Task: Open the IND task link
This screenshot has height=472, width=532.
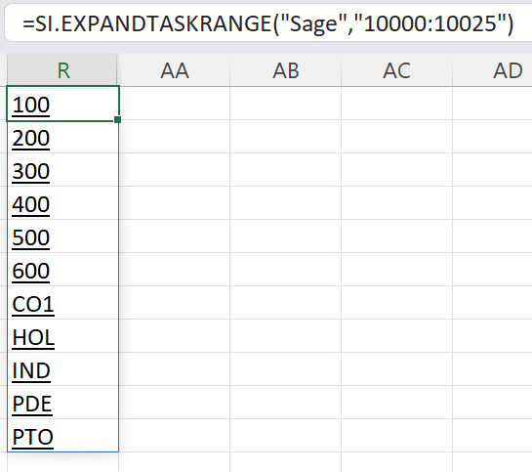Action: tap(31, 370)
